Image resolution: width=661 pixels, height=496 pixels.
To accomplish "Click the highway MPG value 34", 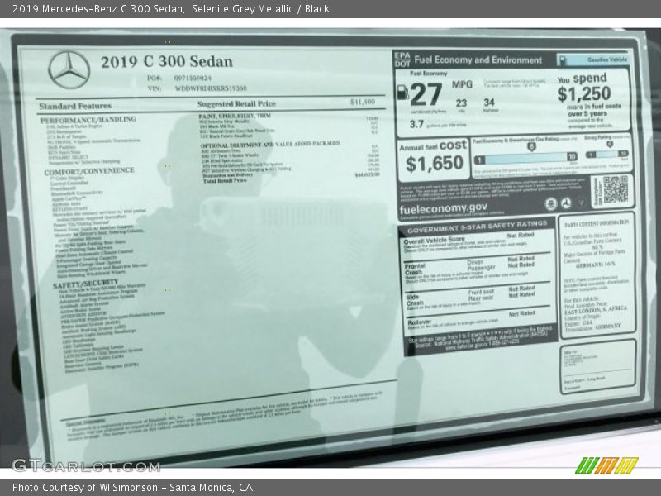I will click(x=489, y=103).
